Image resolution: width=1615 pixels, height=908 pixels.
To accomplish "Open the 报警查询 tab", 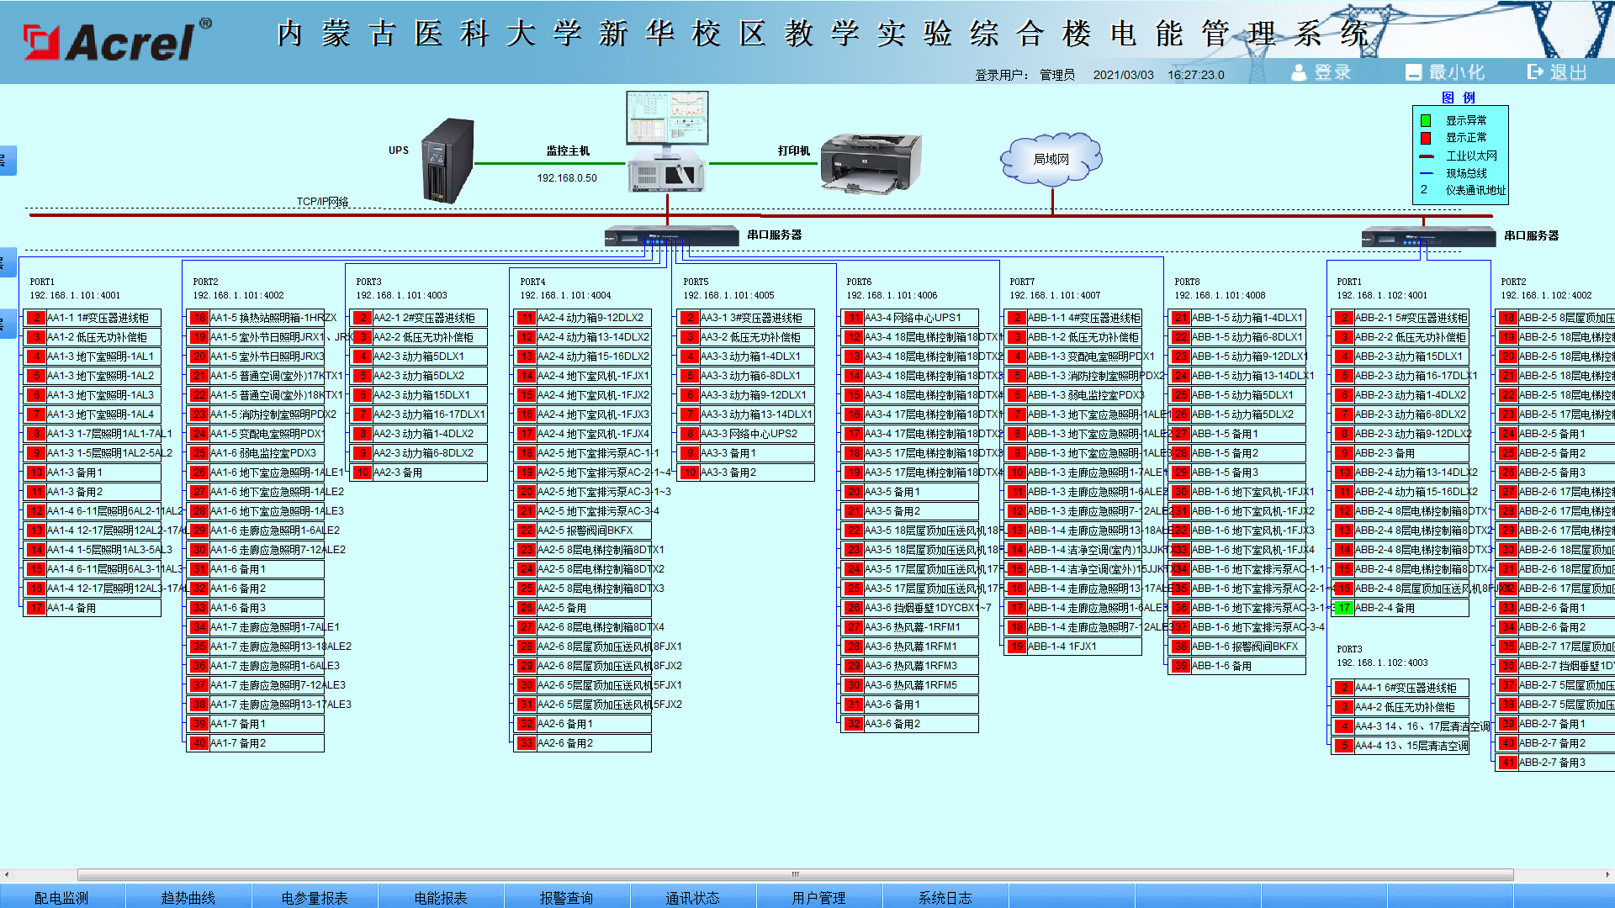I will (566, 897).
